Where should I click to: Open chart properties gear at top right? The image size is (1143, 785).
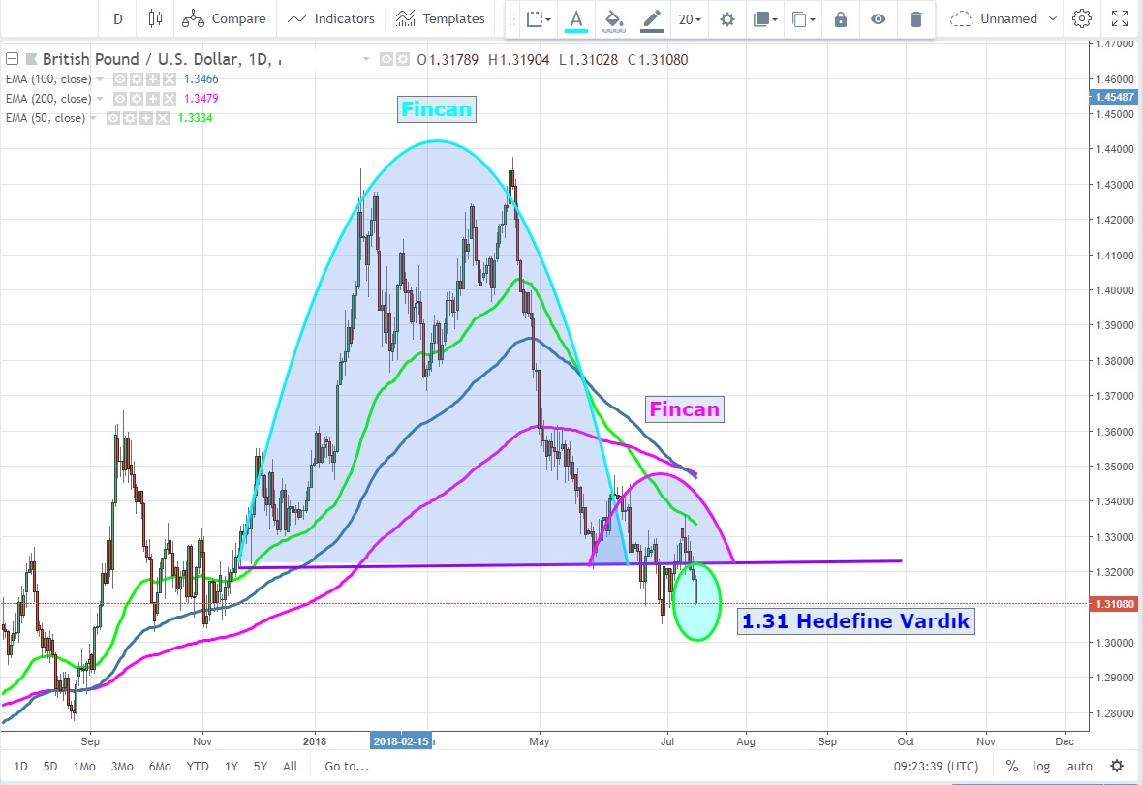(1082, 18)
